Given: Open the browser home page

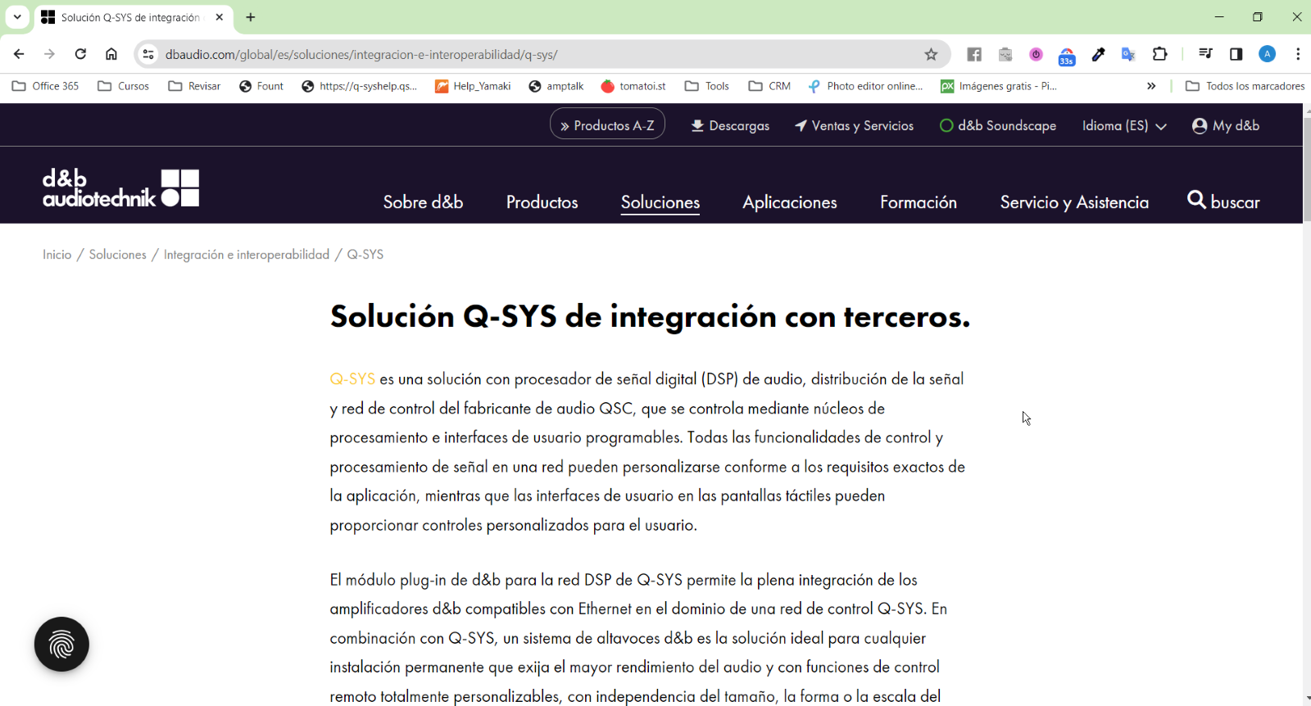Looking at the screenshot, I should tap(111, 54).
